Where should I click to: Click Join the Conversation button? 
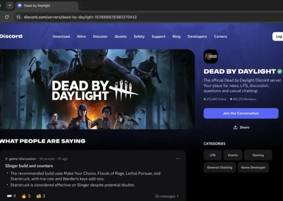click(241, 113)
